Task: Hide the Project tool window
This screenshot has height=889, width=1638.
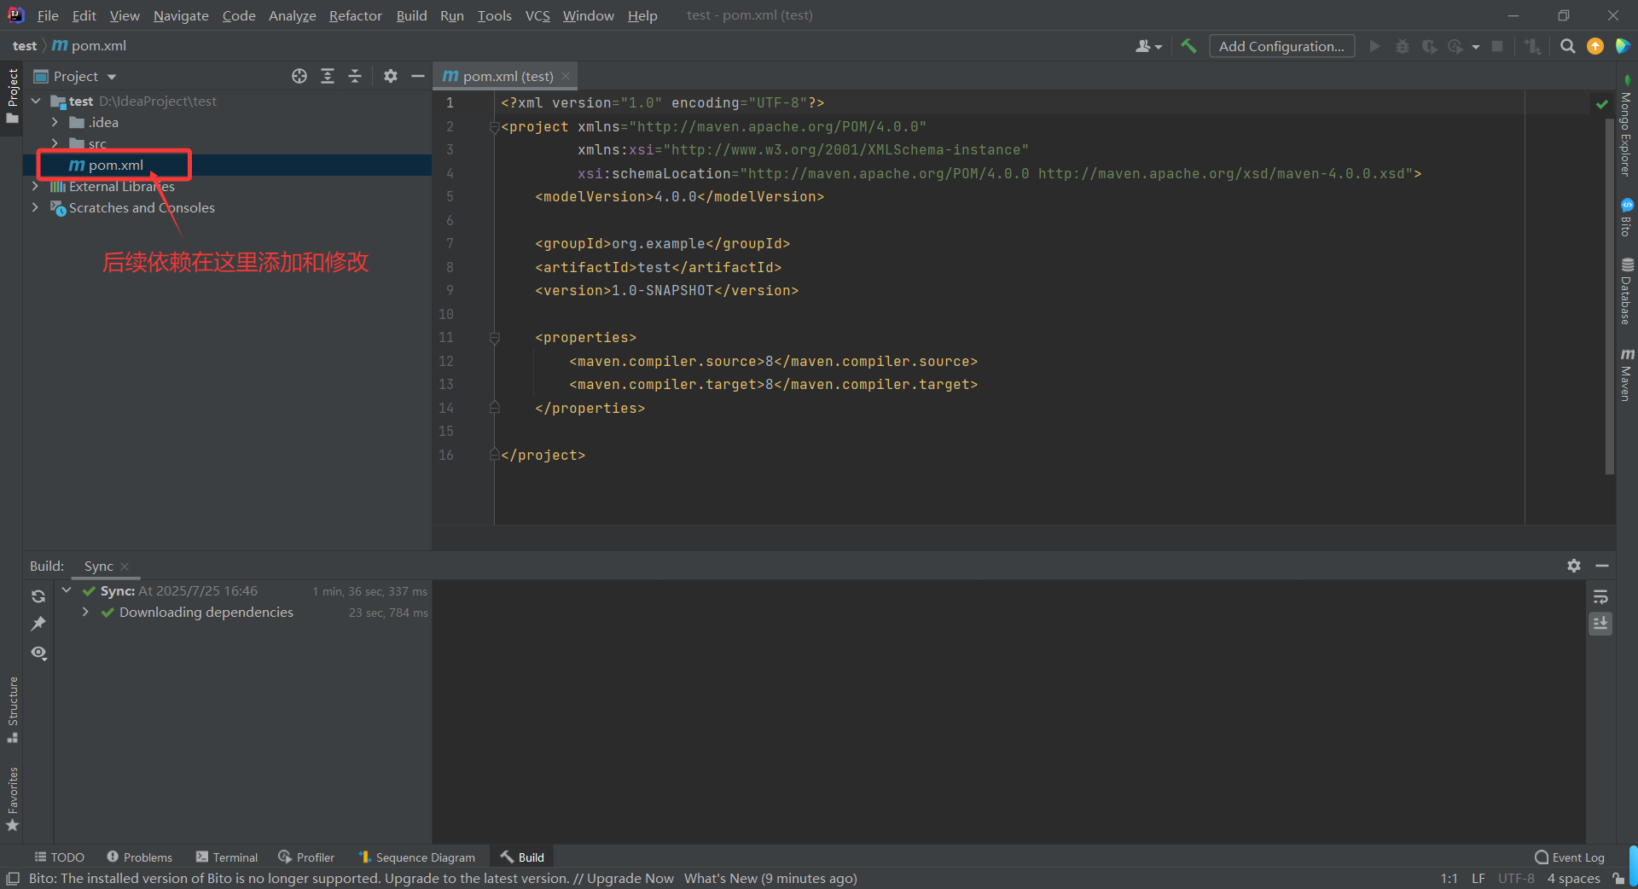Action: [417, 76]
